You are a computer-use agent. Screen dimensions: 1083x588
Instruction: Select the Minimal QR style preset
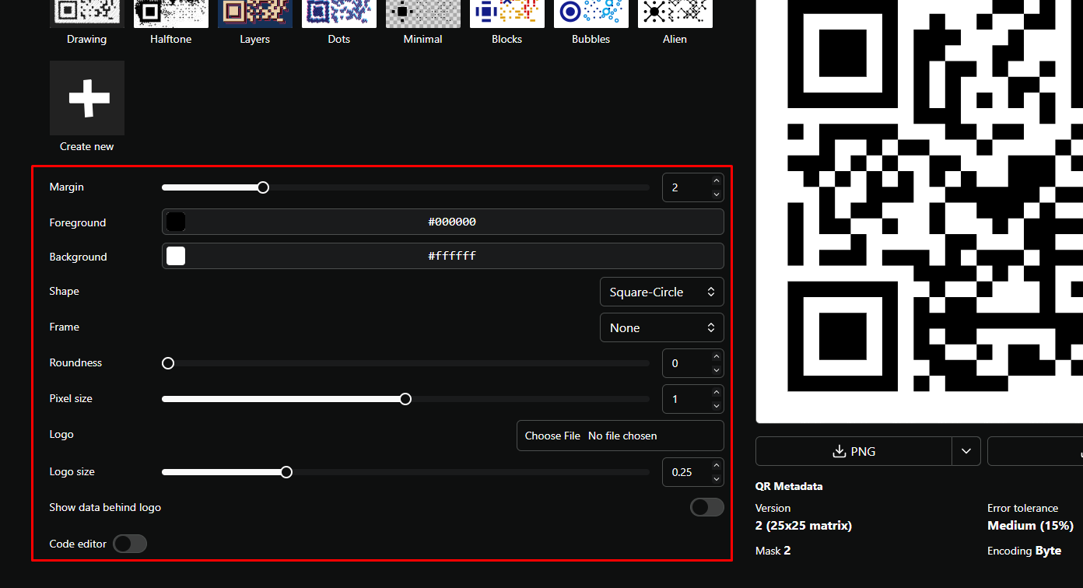point(422,13)
